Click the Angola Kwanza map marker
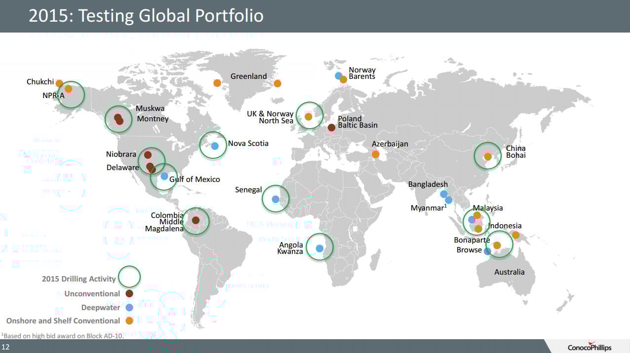Image resolution: width=630 pixels, height=353 pixels. pos(319,248)
